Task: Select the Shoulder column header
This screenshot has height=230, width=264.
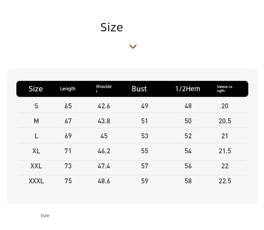Action: [104, 89]
